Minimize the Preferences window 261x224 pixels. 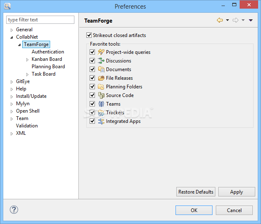tap(223, 5)
